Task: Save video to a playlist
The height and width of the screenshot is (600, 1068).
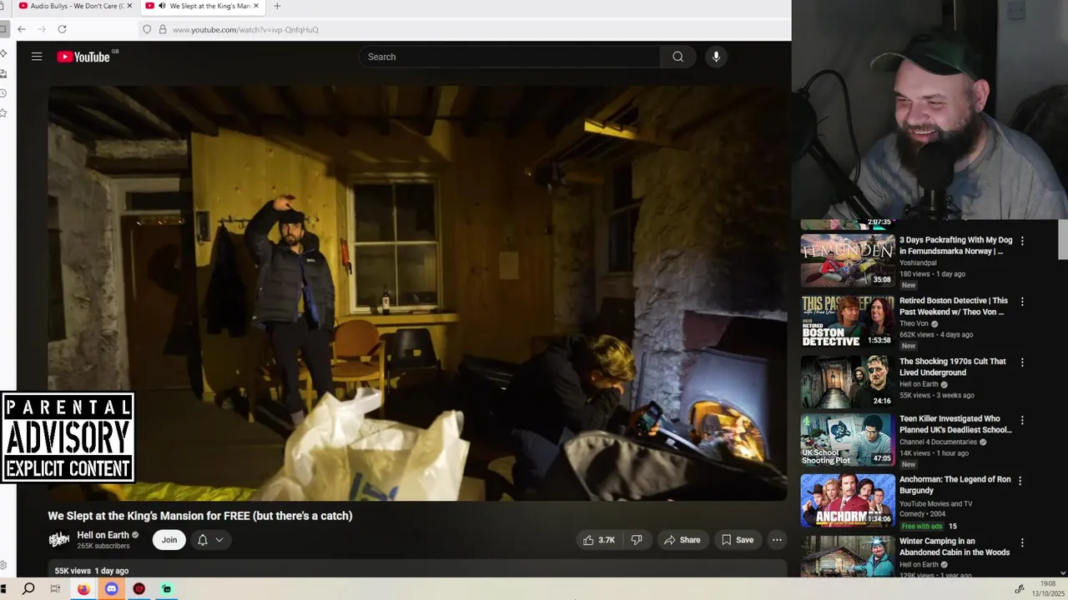Action: coord(738,540)
